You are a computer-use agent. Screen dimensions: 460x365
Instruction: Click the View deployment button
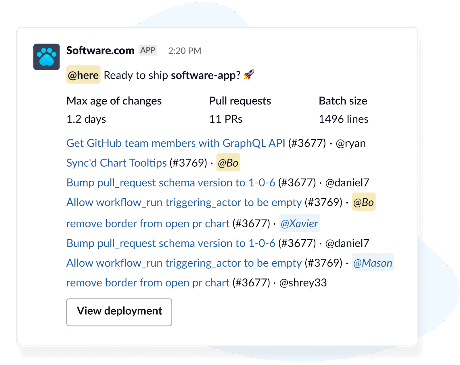pos(119,312)
